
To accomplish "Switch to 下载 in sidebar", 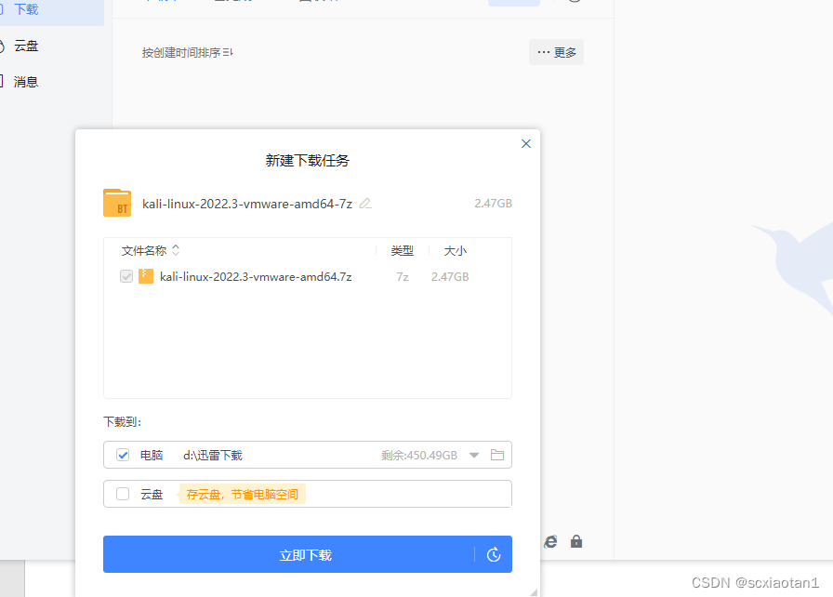I will (26, 9).
